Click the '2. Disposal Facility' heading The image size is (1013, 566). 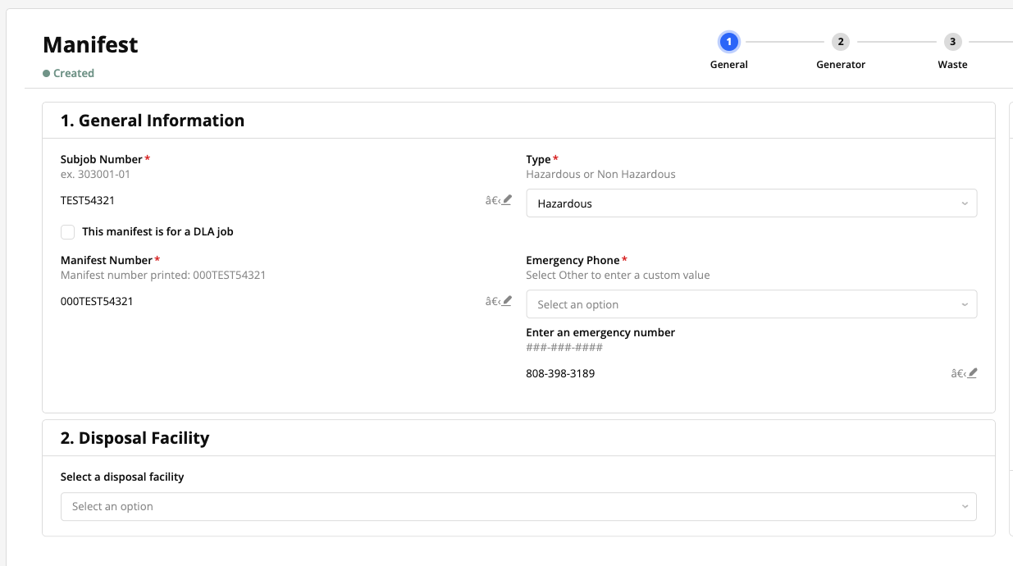[135, 438]
